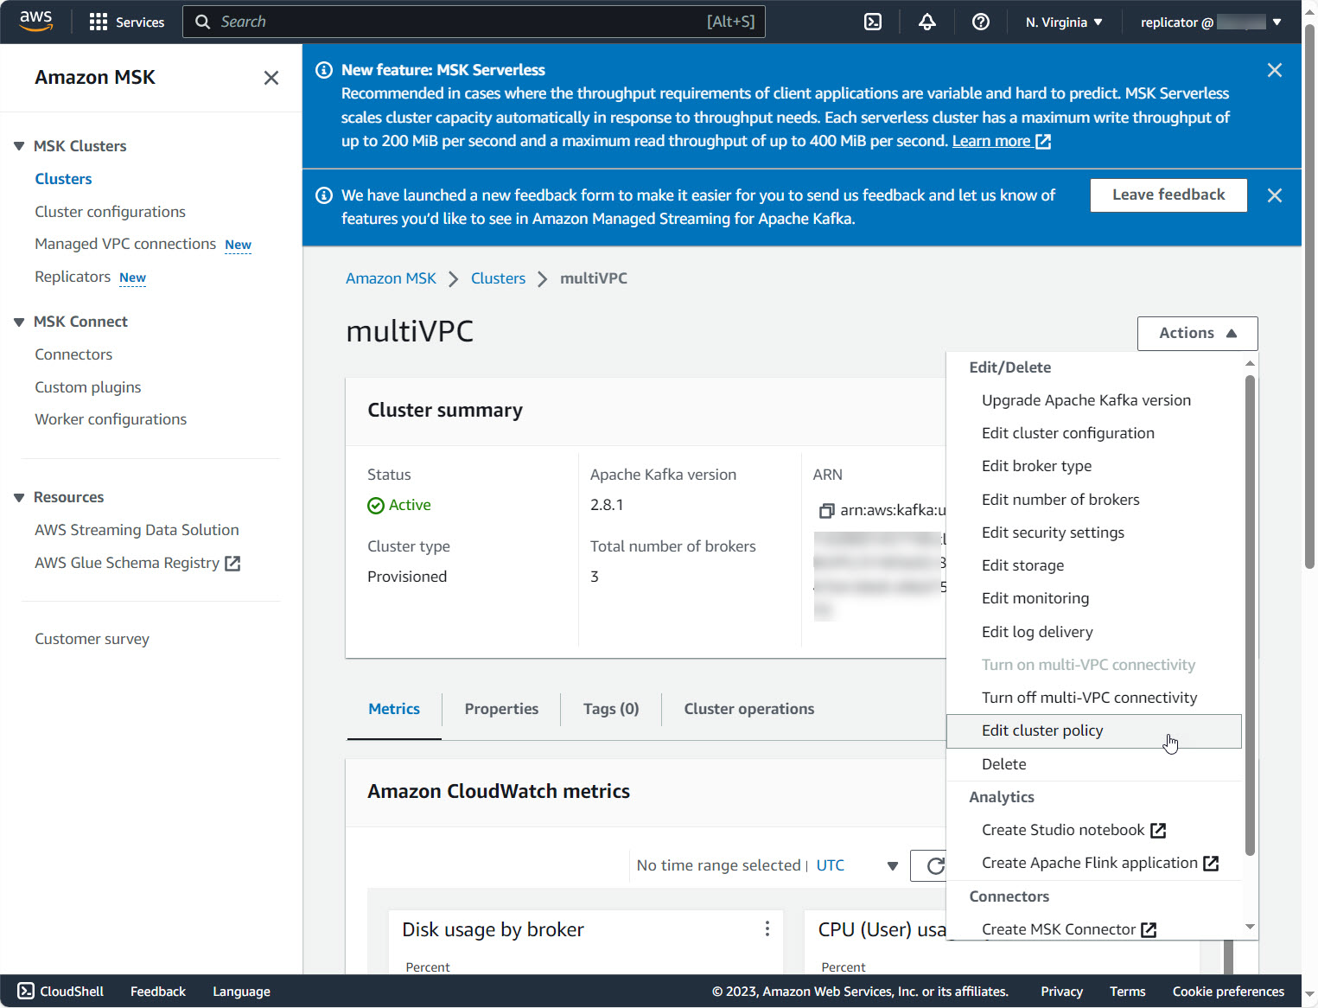
Task: Refresh the CloudWatch metrics
Action: (x=934, y=865)
